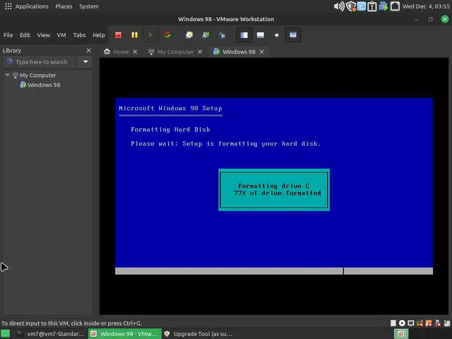Click the VMware tray icon

tap(383, 6)
